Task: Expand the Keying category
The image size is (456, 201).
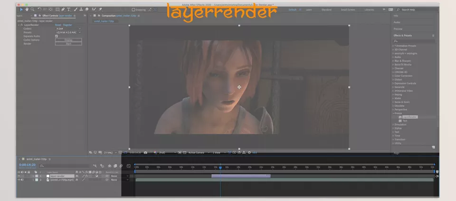Action: point(393,94)
